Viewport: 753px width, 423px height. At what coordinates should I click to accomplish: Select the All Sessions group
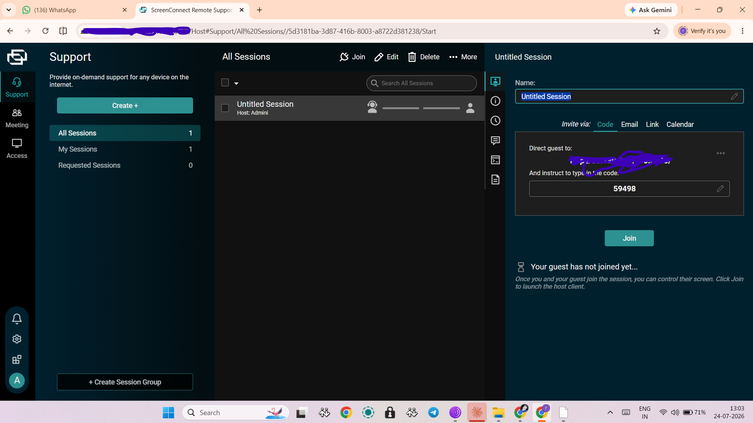125,133
